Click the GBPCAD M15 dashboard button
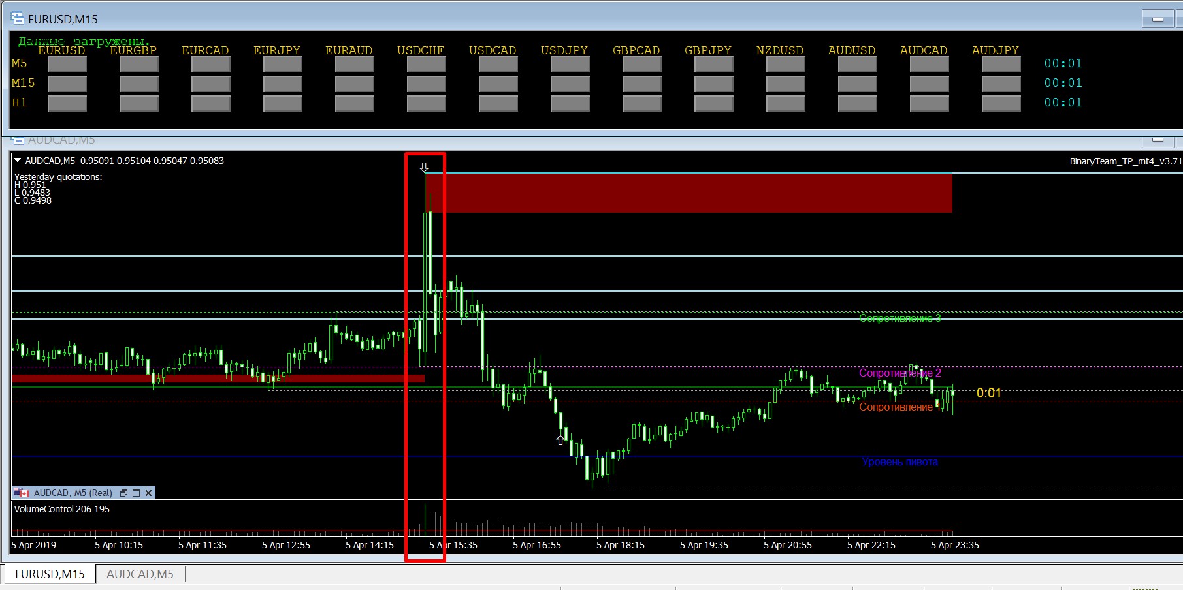Screen dimensions: 1183x590 642,84
